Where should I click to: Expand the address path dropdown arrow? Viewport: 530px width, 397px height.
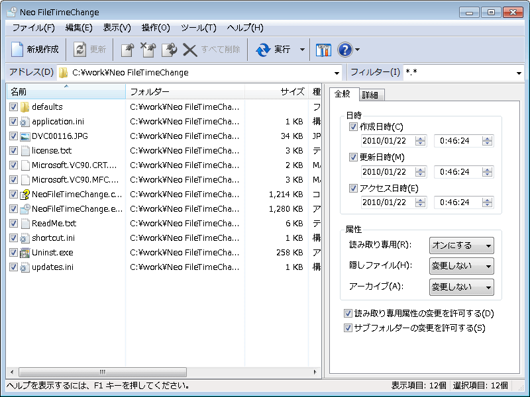point(337,73)
